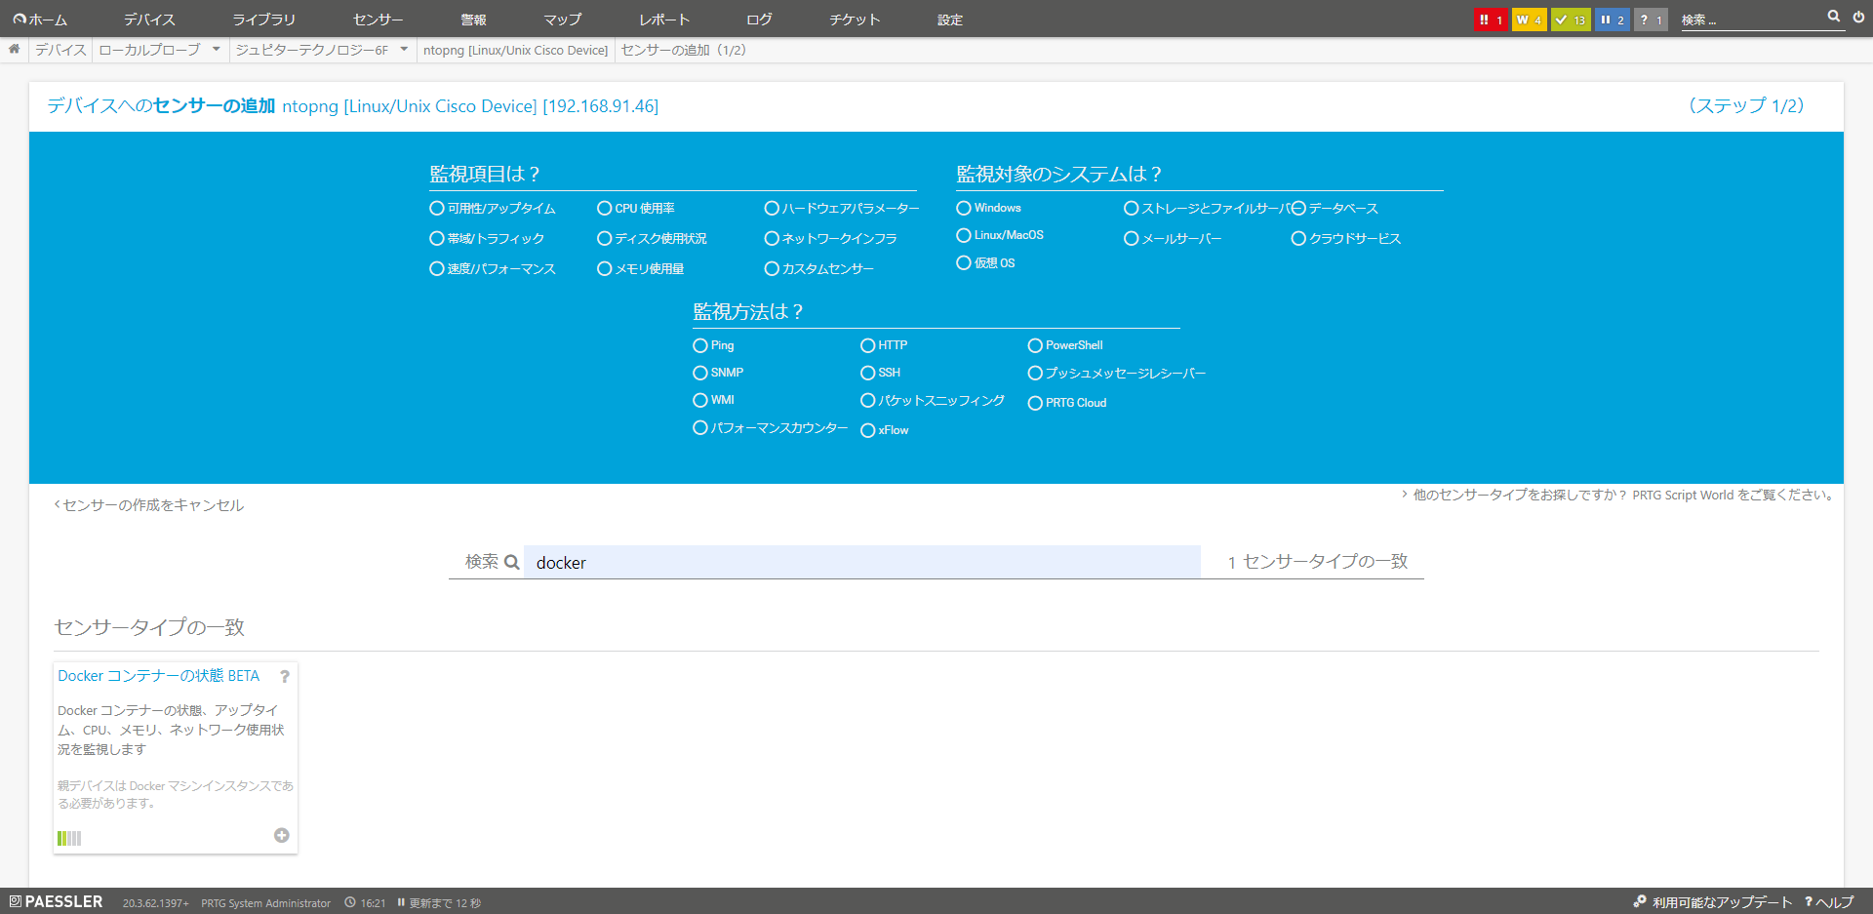This screenshot has height=914, width=1873.
Task: Select the カスタムセンサー radio option
Action: pyautogui.click(x=773, y=268)
